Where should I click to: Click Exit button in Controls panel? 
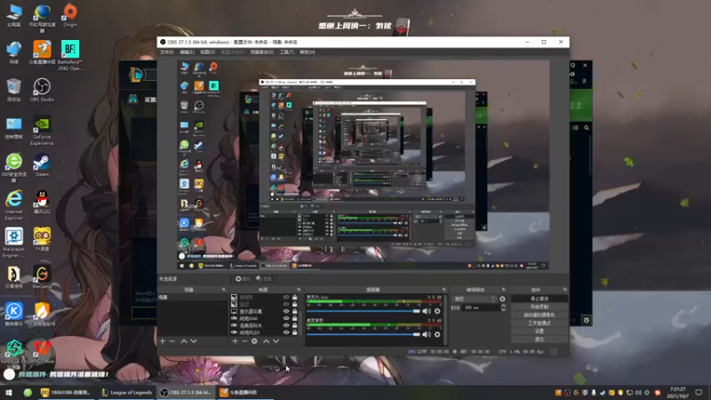click(539, 340)
